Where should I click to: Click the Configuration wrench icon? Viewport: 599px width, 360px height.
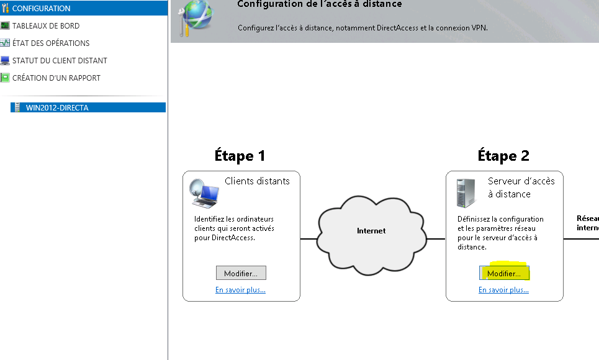5,8
